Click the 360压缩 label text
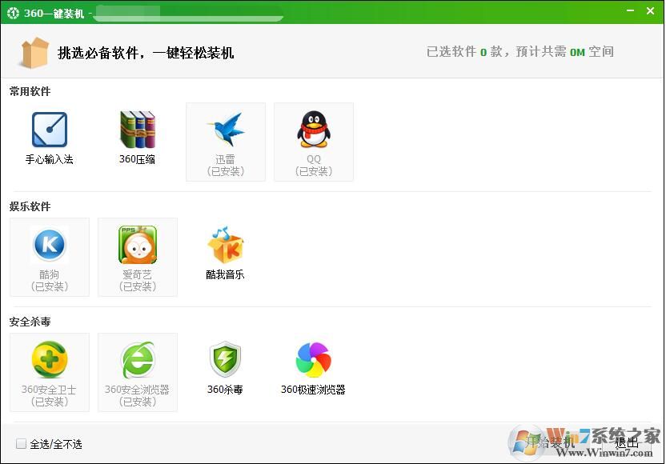This screenshot has width=666, height=464. 137,160
